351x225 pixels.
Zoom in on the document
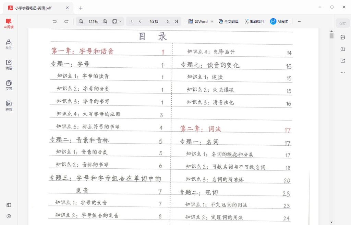(x=105, y=21)
